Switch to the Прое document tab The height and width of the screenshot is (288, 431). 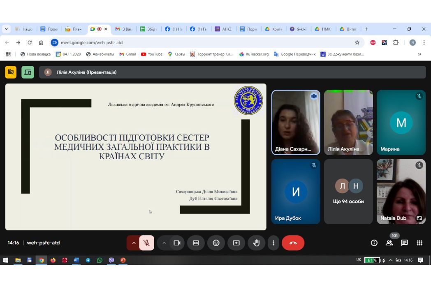(49, 29)
